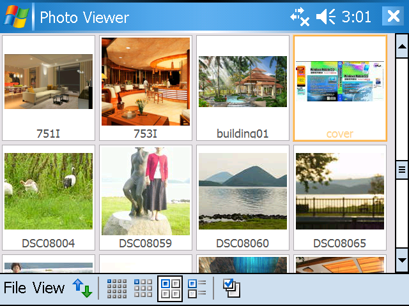Tap the 3:01 clock
The width and height of the screenshot is (409, 306).
tap(357, 17)
